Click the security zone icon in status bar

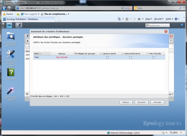[x=108, y=133]
